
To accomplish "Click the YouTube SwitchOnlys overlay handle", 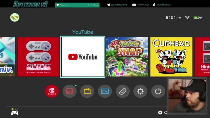I will click(x=141, y=5).
